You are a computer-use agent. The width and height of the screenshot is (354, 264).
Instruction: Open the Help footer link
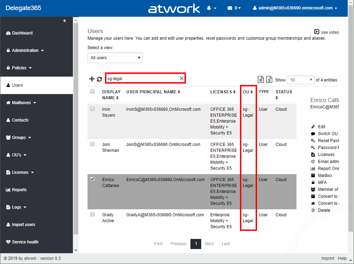coord(342,258)
